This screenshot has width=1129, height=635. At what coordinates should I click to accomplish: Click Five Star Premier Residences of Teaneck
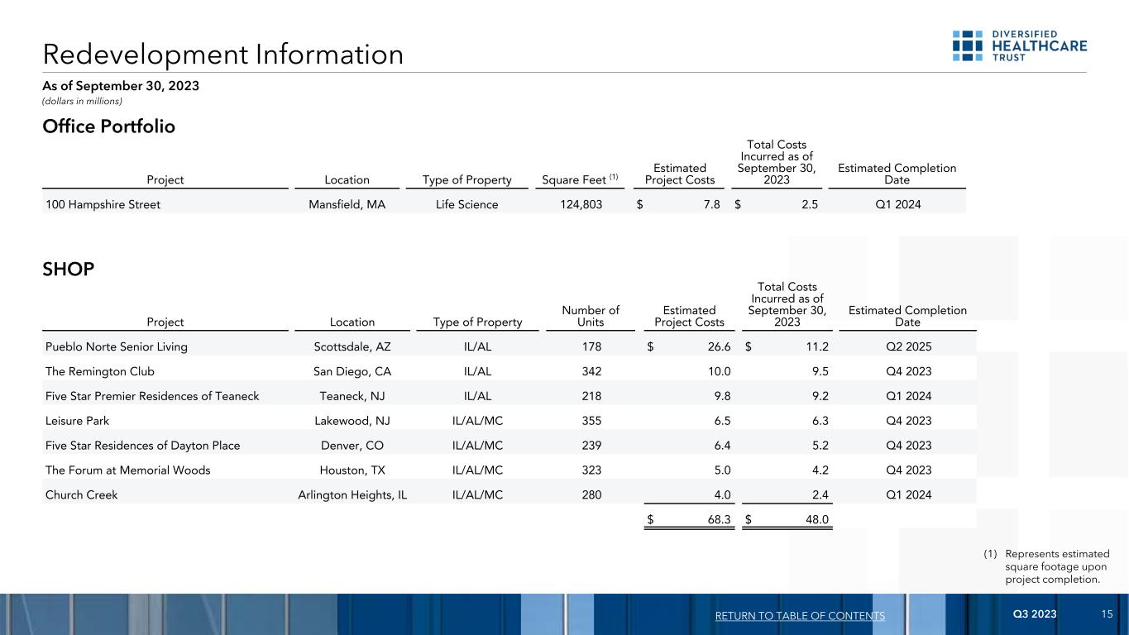pos(152,396)
